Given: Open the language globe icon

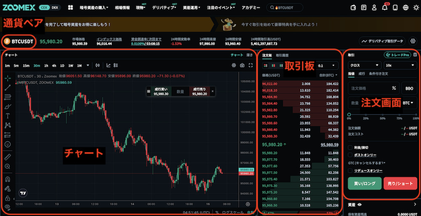Looking at the screenshot, I should [405, 8].
